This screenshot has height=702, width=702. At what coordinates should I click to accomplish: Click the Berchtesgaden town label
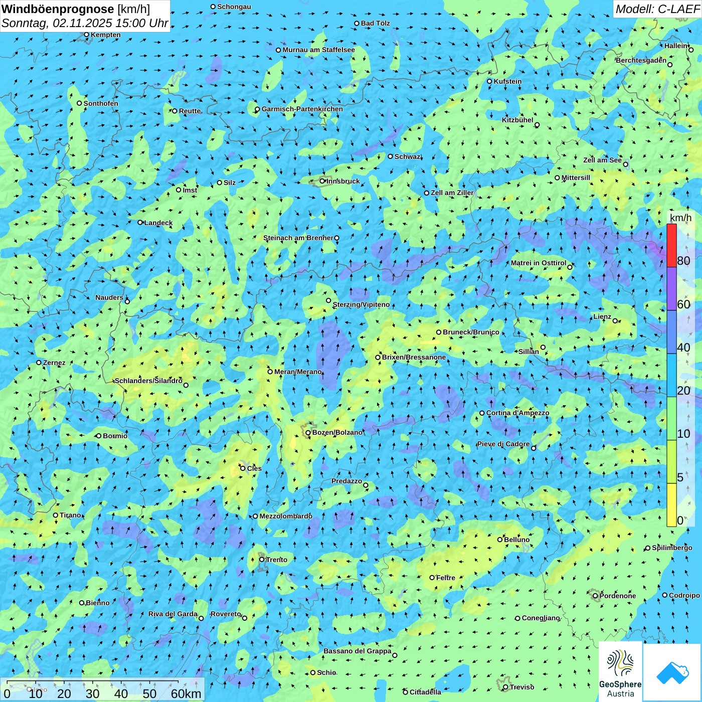(x=641, y=60)
